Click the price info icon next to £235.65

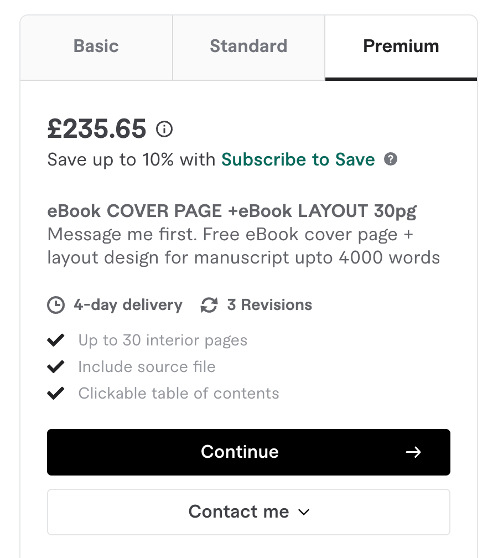pos(164,129)
